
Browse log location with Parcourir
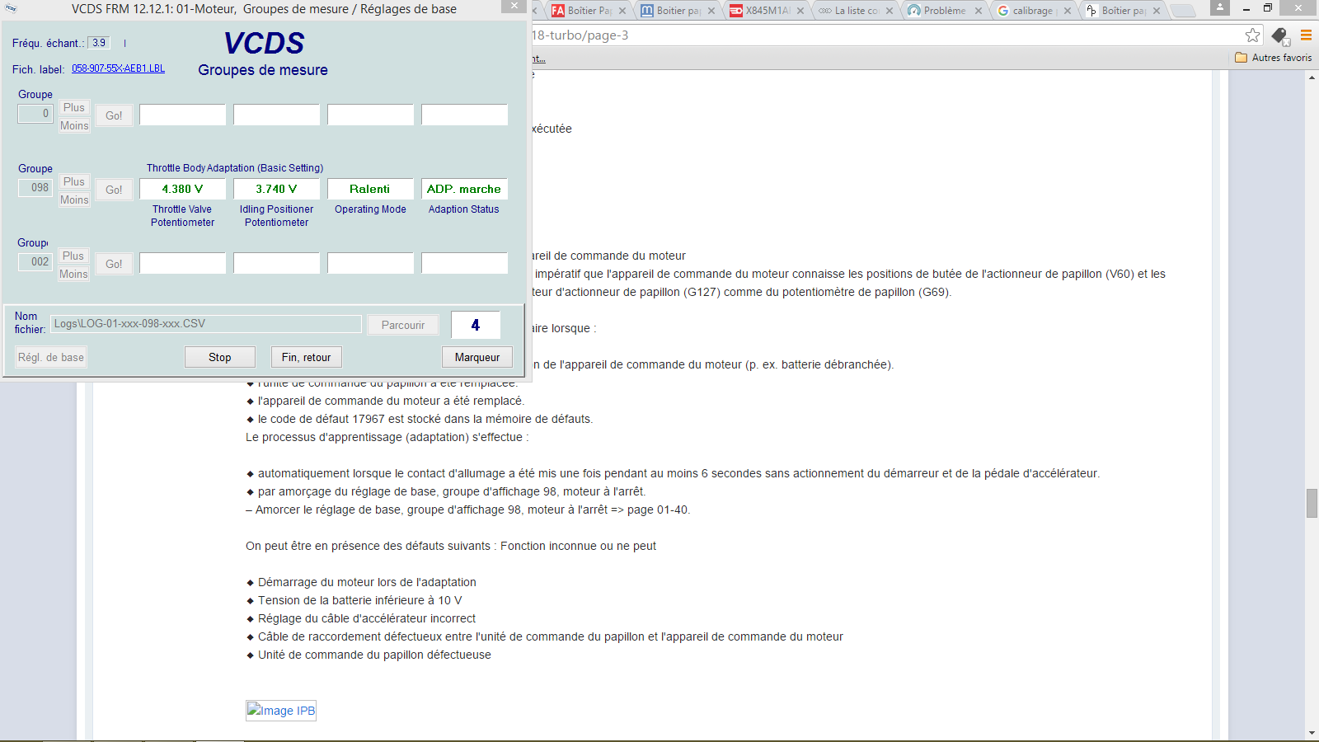(402, 325)
